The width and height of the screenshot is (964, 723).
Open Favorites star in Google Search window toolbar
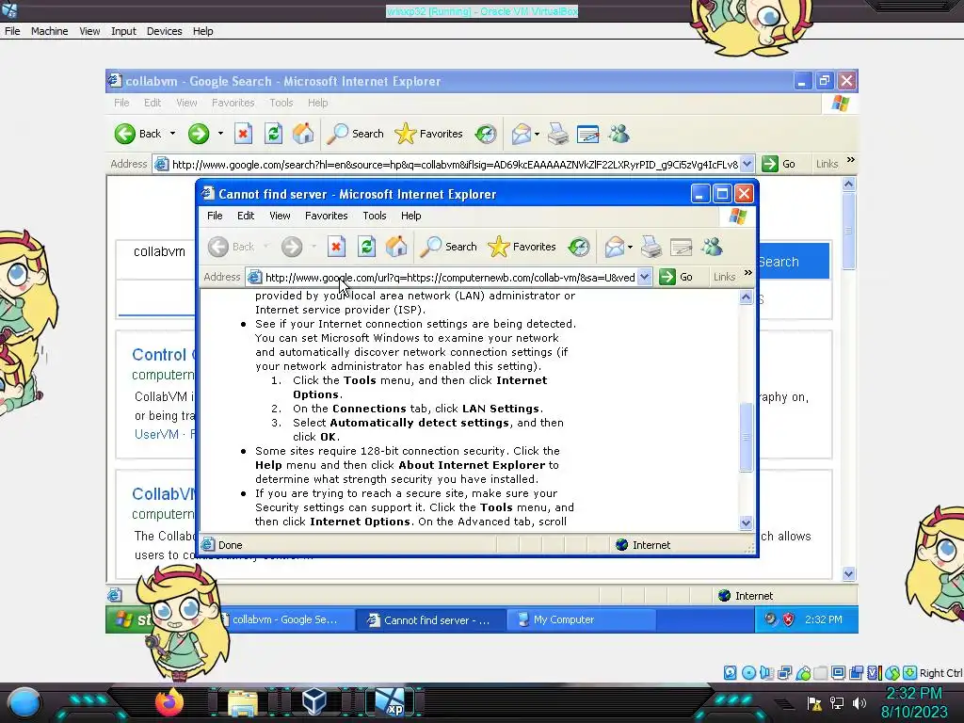click(x=429, y=134)
